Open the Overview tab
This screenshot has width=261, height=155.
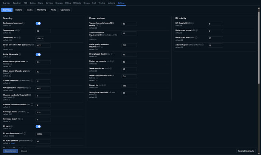click(6, 3)
